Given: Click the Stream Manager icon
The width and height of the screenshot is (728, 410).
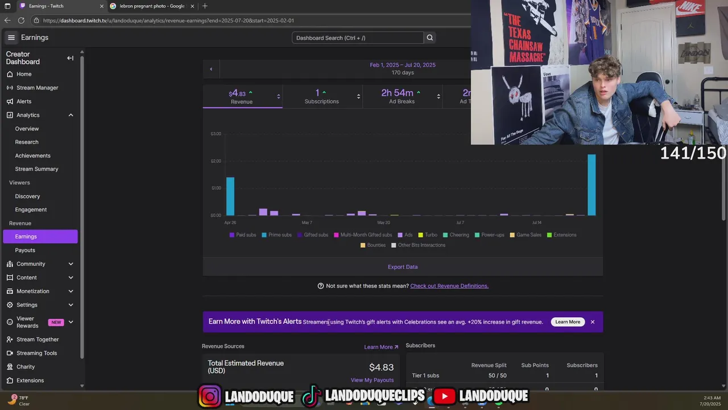Looking at the screenshot, I should tap(10, 88).
